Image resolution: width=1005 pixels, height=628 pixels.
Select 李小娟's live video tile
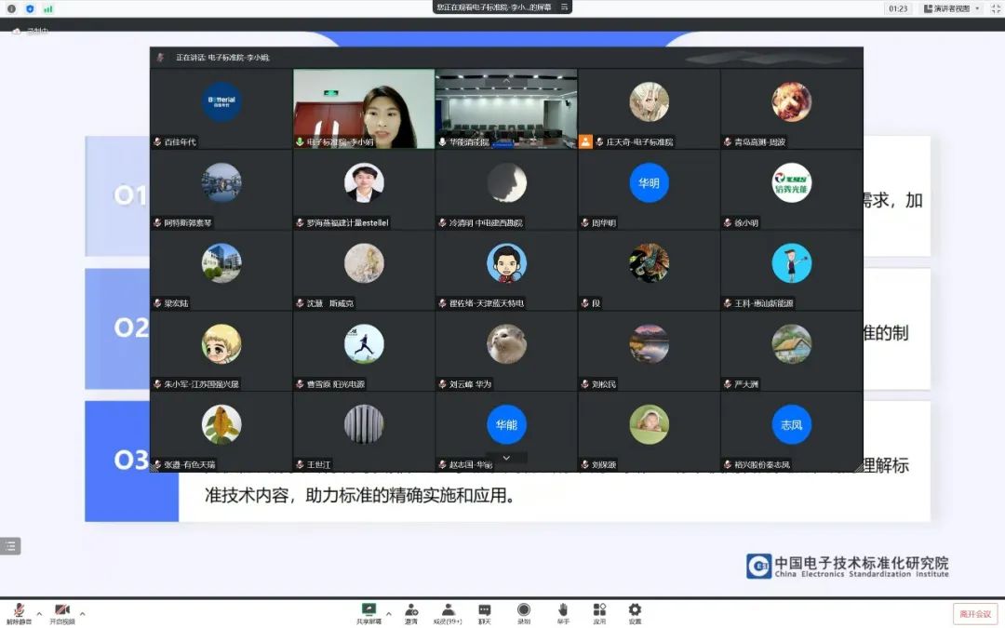pyautogui.click(x=364, y=108)
